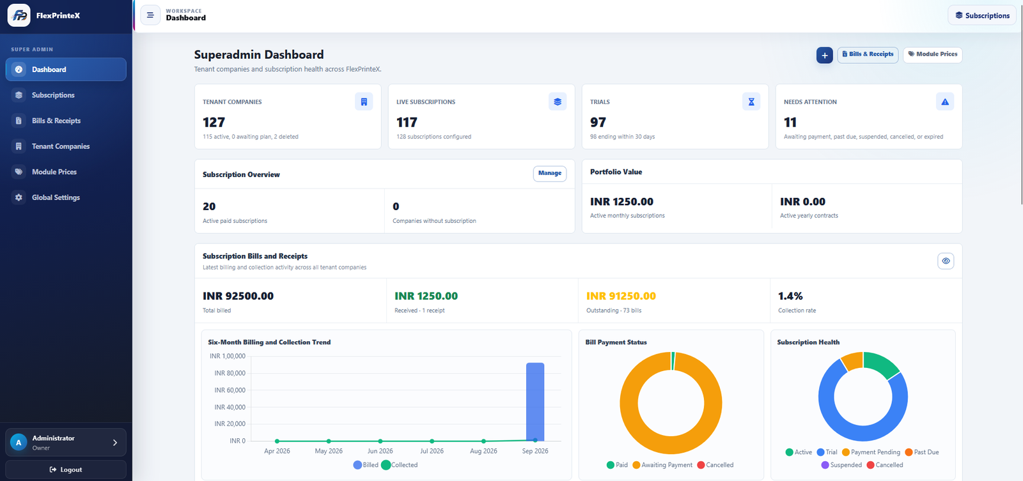This screenshot has width=1023, height=481.
Task: Click the Tenant Companies building sidebar icon
Action: 19,146
